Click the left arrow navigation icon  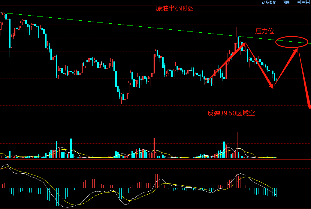pos(298,2)
